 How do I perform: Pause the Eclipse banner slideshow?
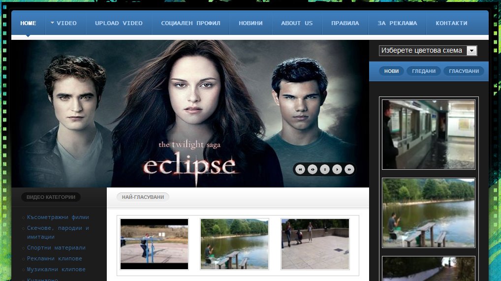(325, 169)
